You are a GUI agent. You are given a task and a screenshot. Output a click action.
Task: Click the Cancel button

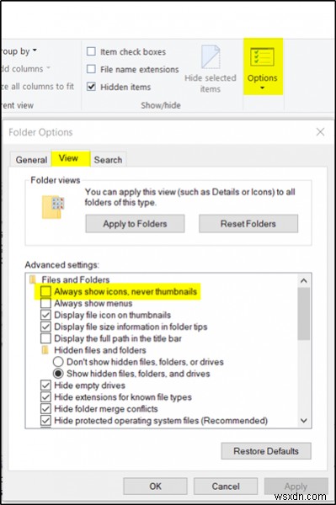(x=226, y=486)
